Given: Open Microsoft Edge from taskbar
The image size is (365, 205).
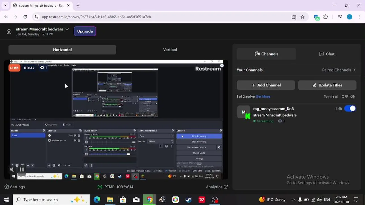Looking at the screenshot, I should click(97, 200).
